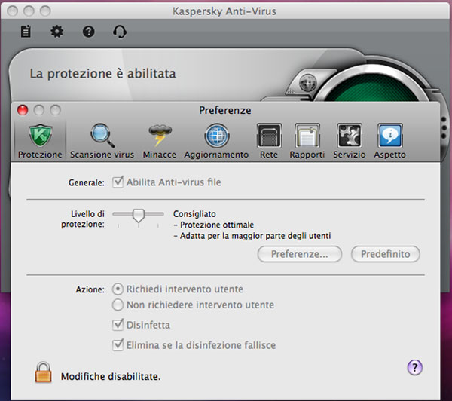The image size is (452, 401).
Task: Switch to Scansione virus tab
Action: click(102, 142)
